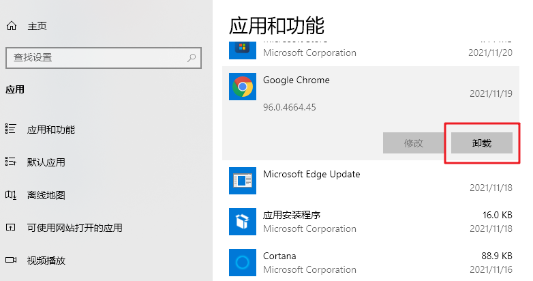The image size is (533, 281).
Task: Click the magnifier search icon
Action: [192, 58]
